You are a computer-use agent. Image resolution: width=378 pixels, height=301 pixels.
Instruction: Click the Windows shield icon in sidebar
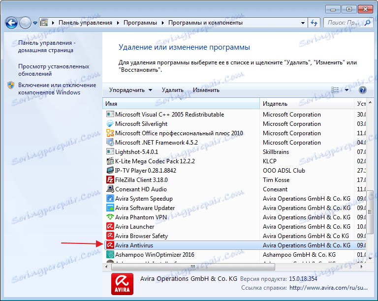(x=11, y=85)
